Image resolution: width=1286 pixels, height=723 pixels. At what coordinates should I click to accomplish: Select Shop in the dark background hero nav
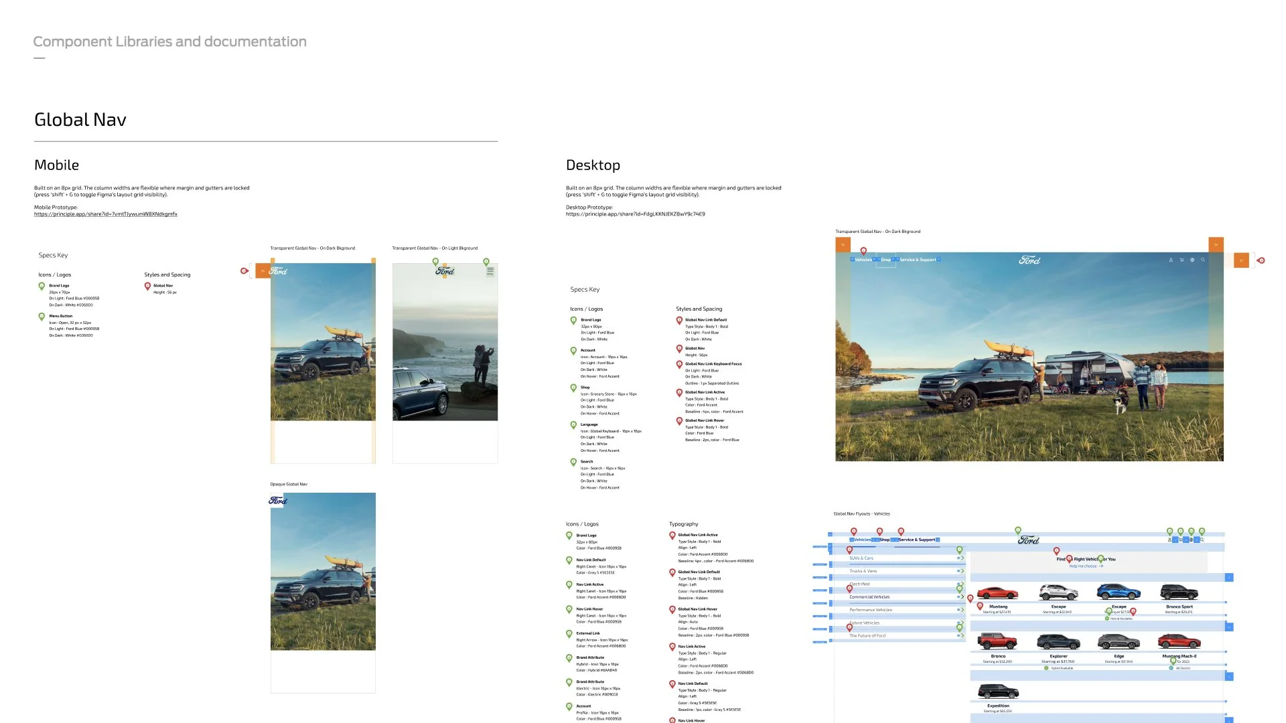(x=885, y=260)
